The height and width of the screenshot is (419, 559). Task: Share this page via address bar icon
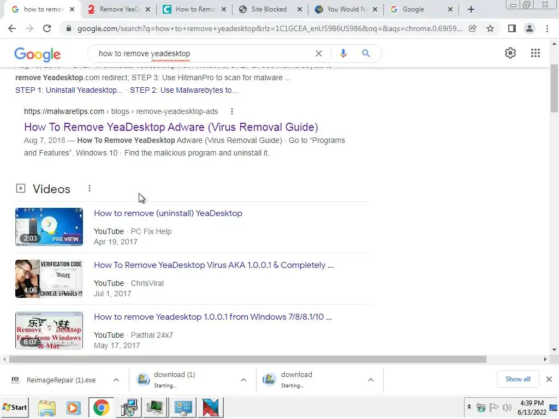coord(473,28)
